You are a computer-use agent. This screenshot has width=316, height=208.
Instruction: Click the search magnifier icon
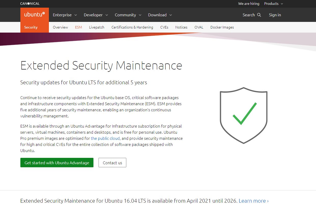click(259, 15)
